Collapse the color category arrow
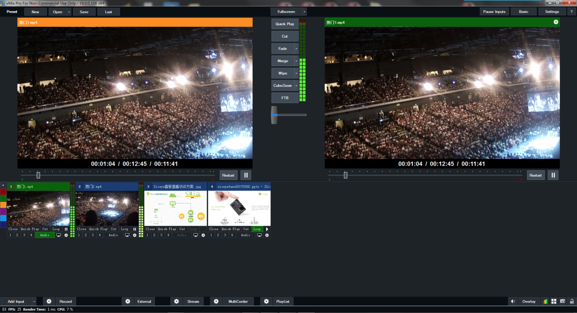This screenshot has height=313, width=577. pyautogui.click(x=3, y=186)
